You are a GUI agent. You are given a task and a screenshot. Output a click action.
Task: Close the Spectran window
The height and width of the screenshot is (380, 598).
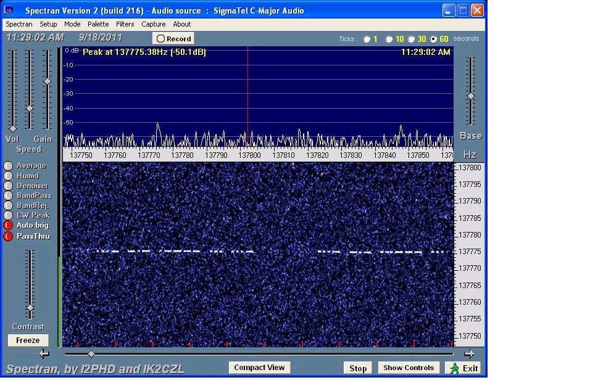click(478, 10)
